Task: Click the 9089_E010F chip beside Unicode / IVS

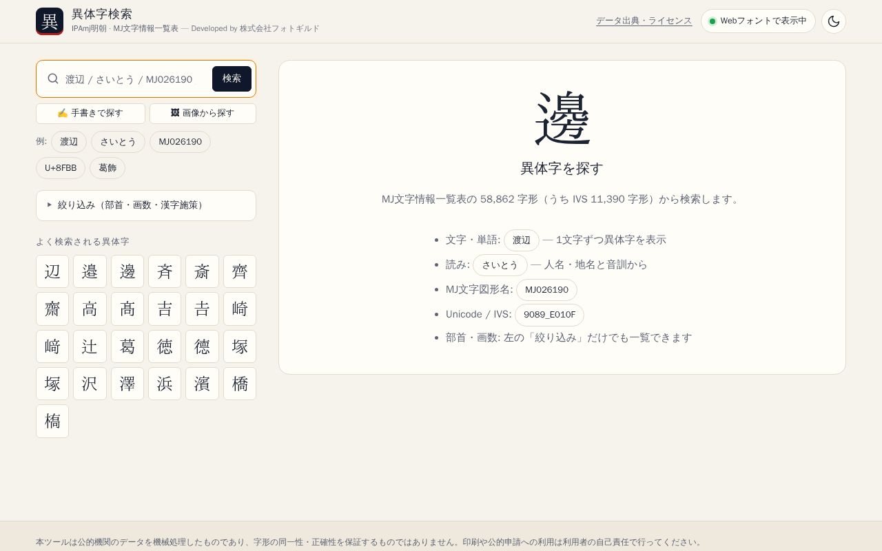Action: [549, 315]
